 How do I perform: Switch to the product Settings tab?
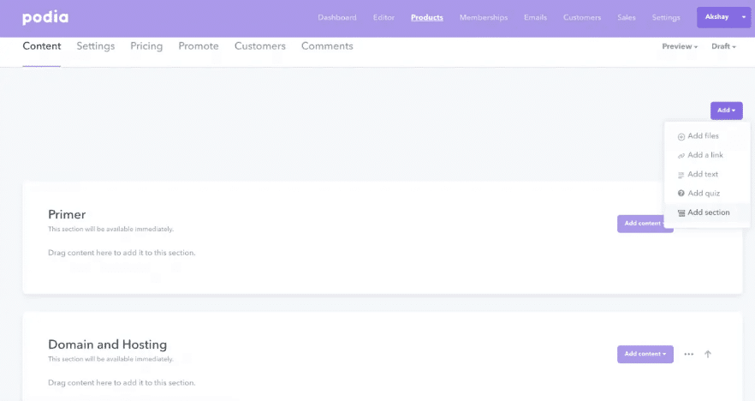click(x=96, y=46)
